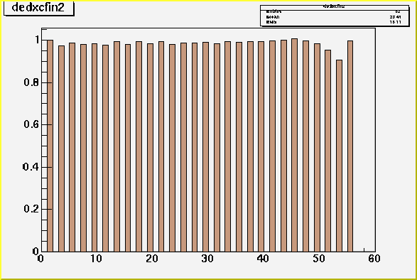
Task: Click the y-axis label 0.2
Action: 31,209
